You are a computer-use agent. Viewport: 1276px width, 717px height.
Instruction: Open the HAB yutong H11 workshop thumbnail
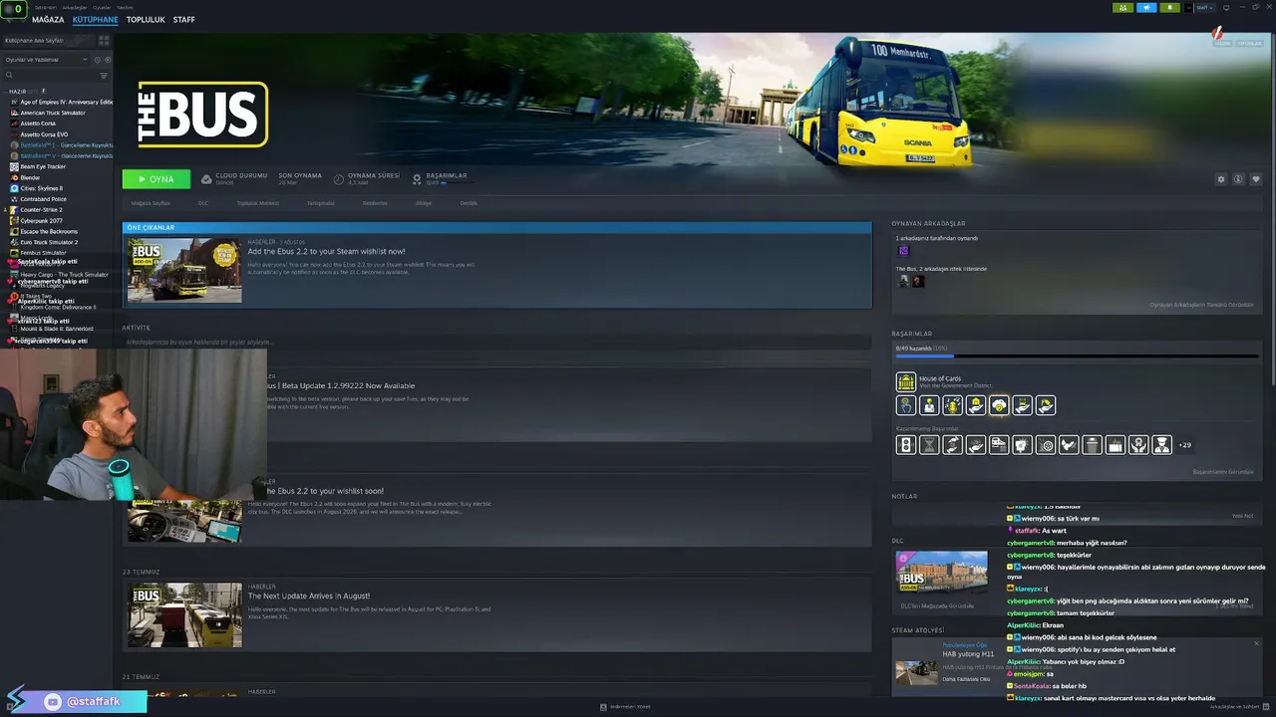click(x=916, y=673)
